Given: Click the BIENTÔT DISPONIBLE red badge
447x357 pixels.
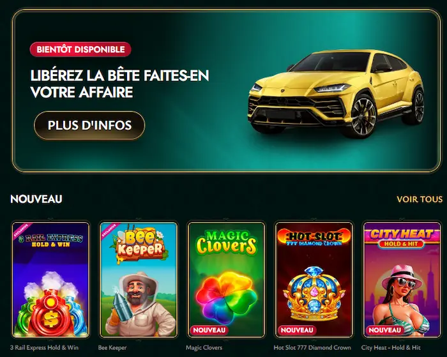Looking at the screenshot, I should 80,49.
